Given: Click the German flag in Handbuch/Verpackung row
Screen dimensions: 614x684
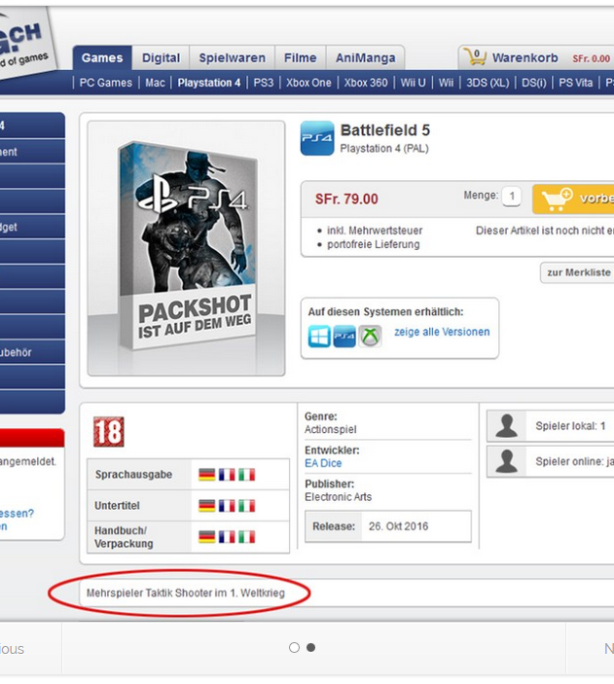Looking at the screenshot, I should point(207,537).
